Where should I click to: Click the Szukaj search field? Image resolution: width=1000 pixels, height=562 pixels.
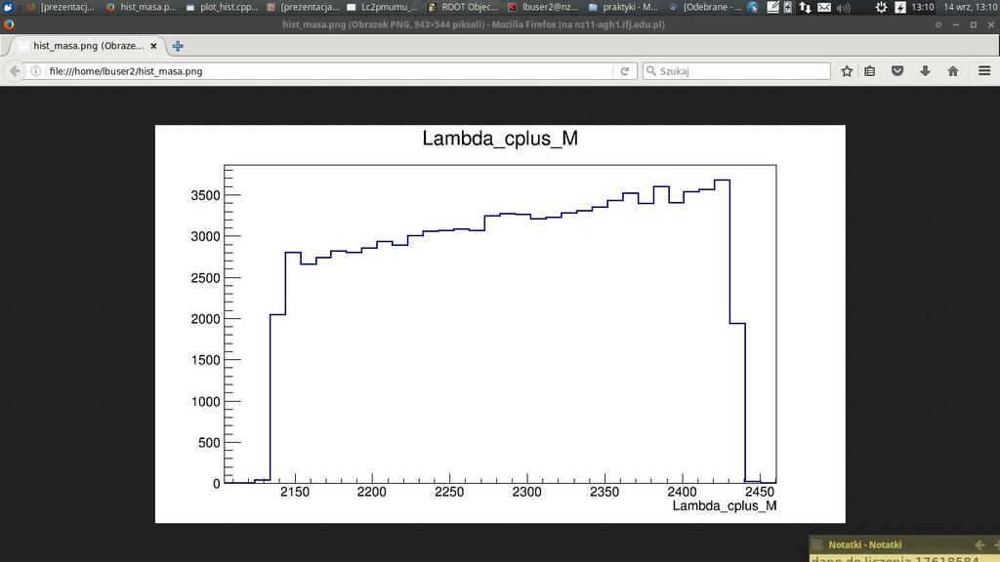click(736, 71)
